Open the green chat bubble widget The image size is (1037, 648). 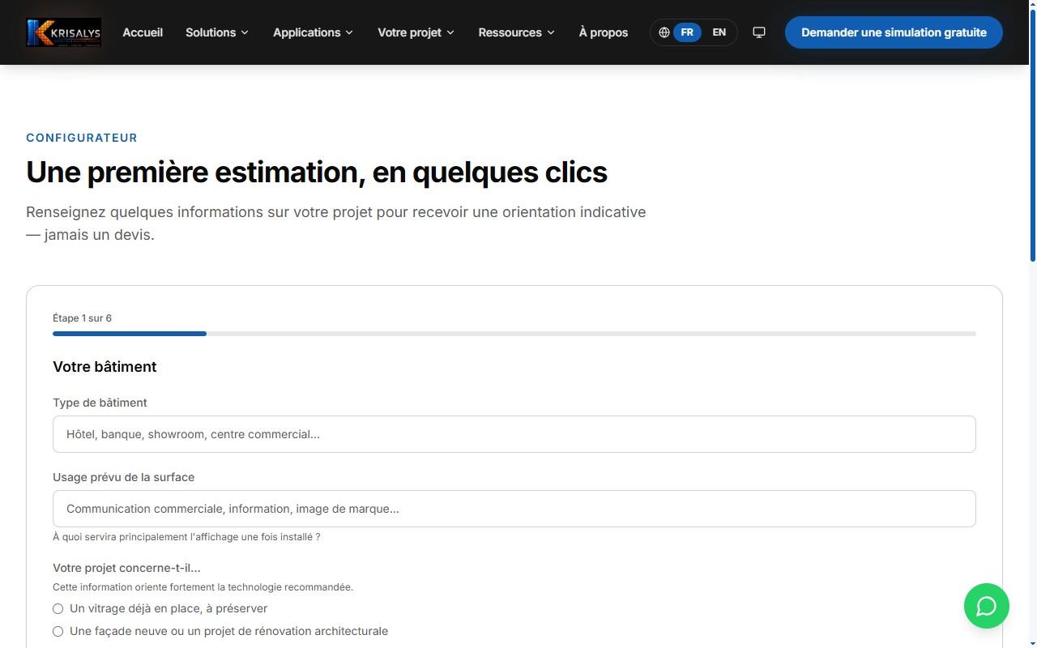[987, 606]
